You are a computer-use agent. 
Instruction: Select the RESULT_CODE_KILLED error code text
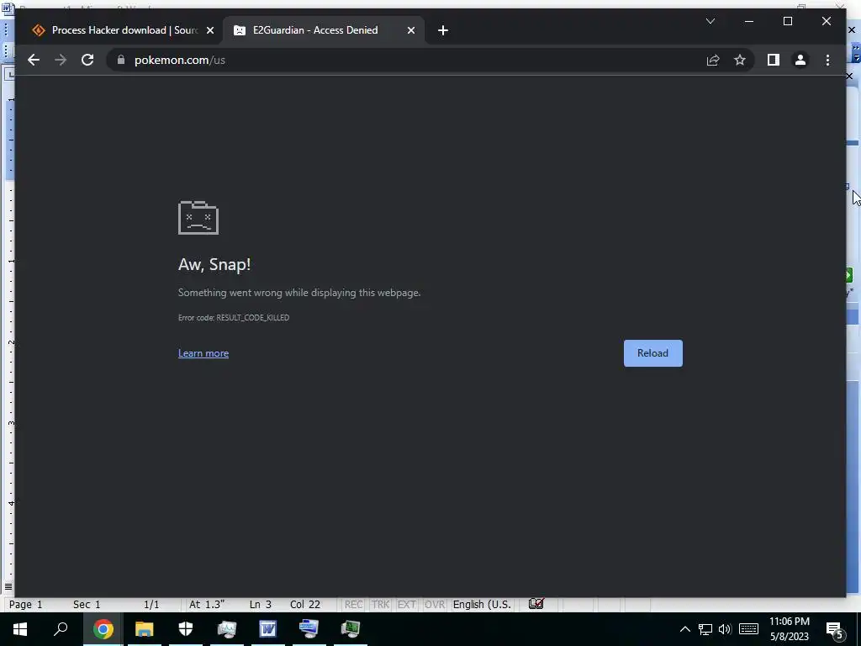[x=252, y=317]
